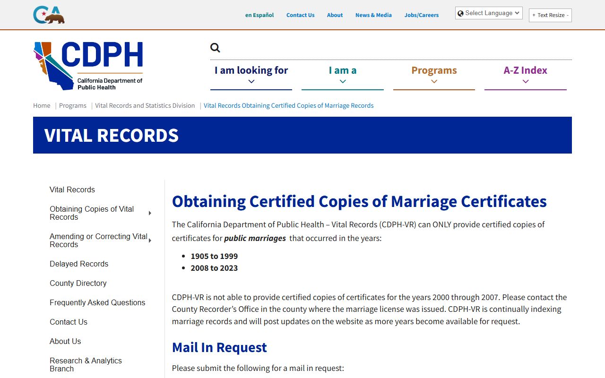Click chevron under Programs

coord(434,82)
